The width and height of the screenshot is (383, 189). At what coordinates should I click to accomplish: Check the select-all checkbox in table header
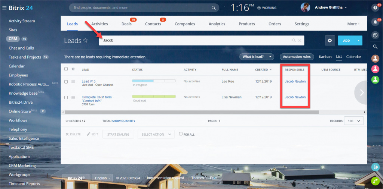(x=66, y=69)
